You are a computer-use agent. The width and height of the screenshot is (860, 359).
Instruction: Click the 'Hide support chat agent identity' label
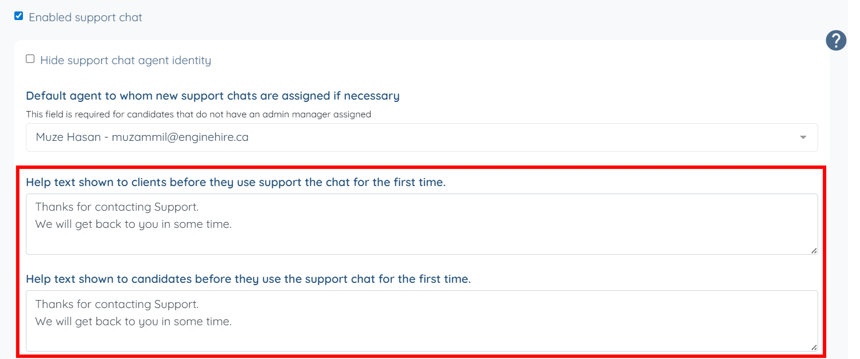[126, 60]
